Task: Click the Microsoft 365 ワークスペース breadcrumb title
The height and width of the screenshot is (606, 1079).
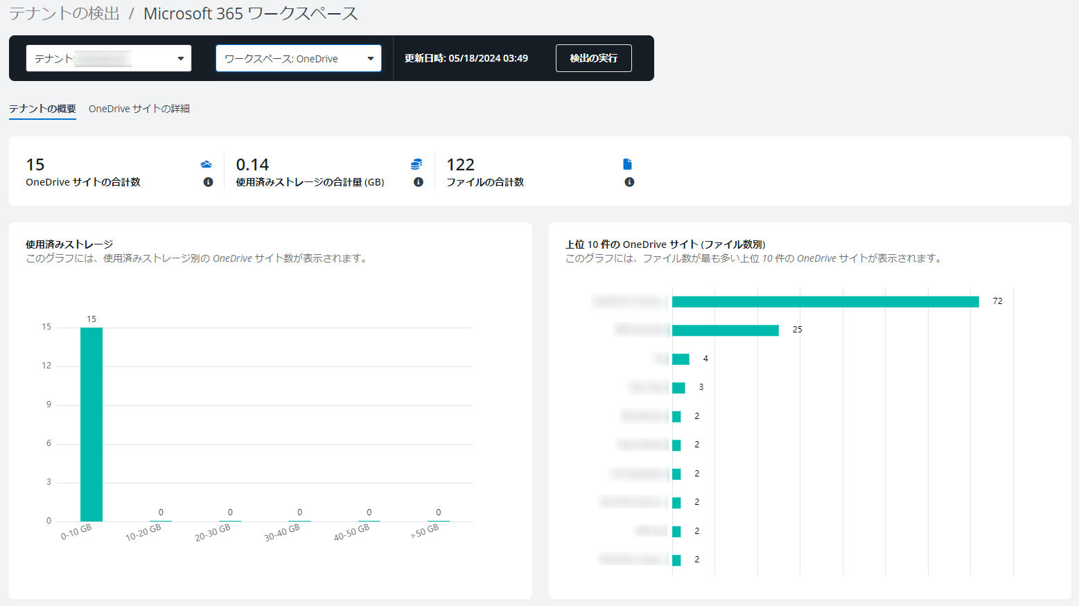Action: (251, 13)
